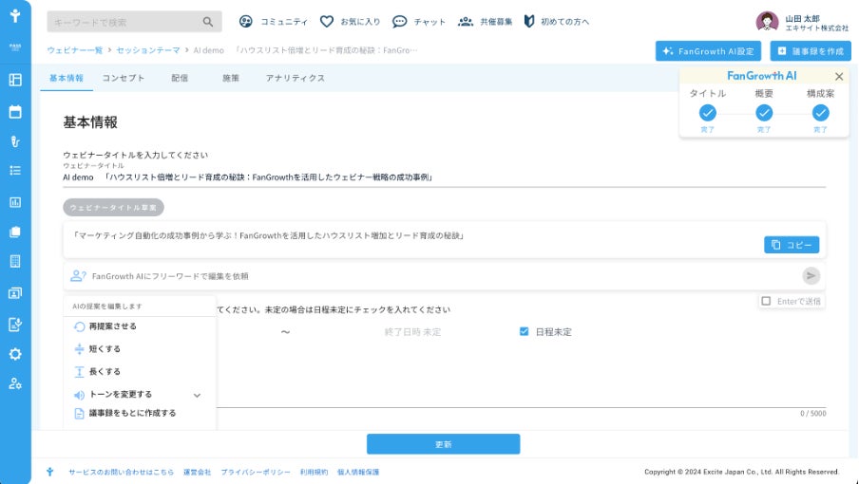The image size is (859, 484).
Task: Switch to アナリティクス tab
Action: point(296,78)
